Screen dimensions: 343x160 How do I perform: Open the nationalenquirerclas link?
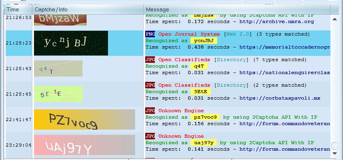285,73
